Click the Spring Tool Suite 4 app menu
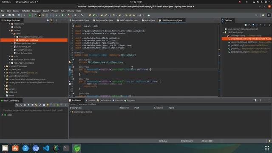272x153 pixels. point(27,2)
